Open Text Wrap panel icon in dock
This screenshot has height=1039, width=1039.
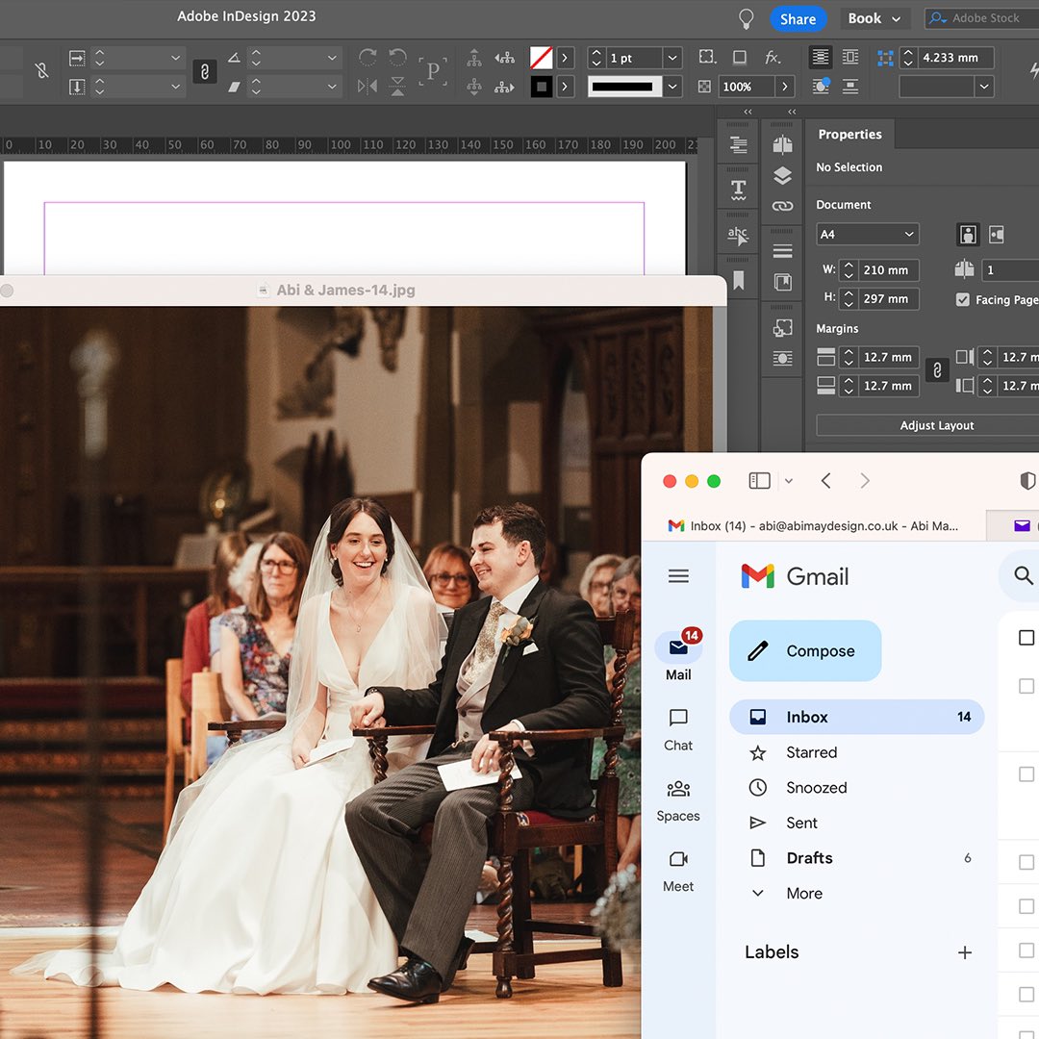point(782,359)
